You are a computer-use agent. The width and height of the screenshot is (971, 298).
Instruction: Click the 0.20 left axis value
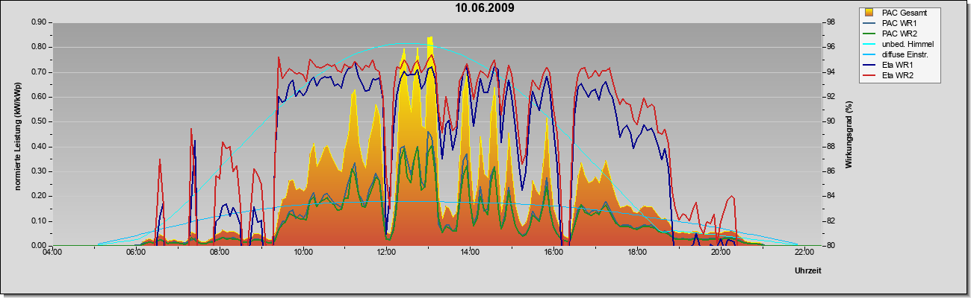[x=40, y=196]
